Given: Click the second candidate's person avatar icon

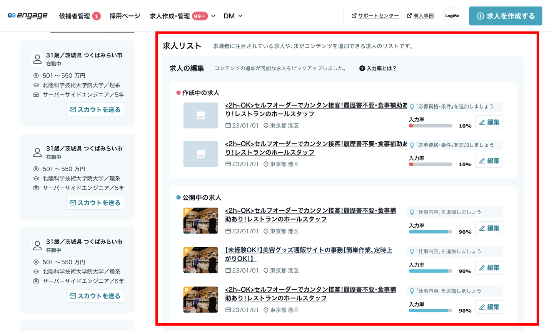Looking at the screenshot, I should click(37, 152).
